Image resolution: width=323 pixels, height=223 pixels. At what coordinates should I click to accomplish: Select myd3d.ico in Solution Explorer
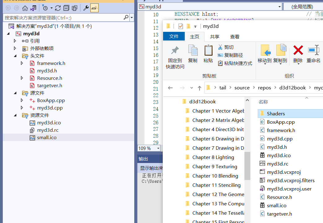tap(49, 123)
